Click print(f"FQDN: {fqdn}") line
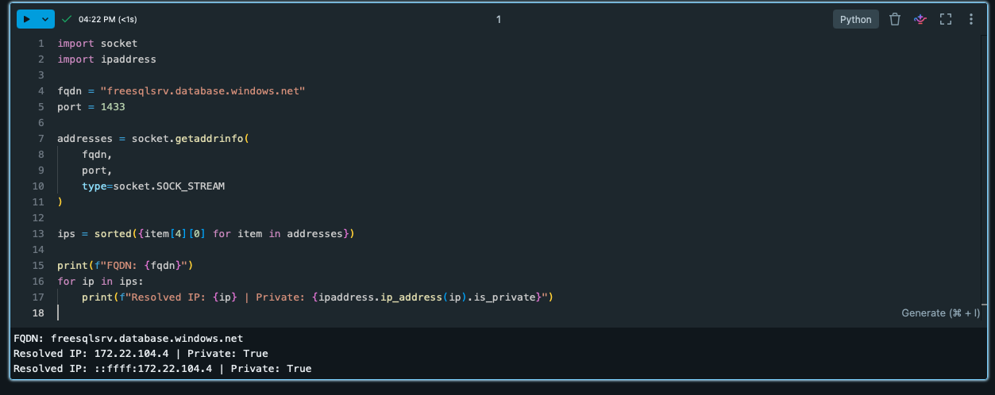Image resolution: width=995 pixels, height=395 pixels. pyautogui.click(x=125, y=266)
